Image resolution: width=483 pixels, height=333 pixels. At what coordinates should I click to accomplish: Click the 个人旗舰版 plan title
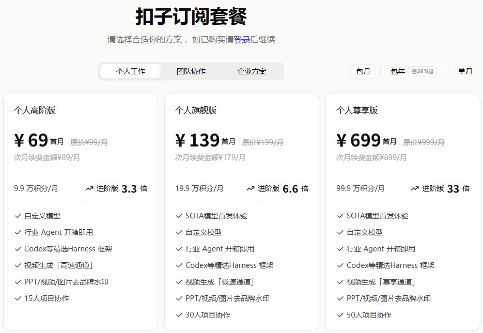(x=196, y=110)
